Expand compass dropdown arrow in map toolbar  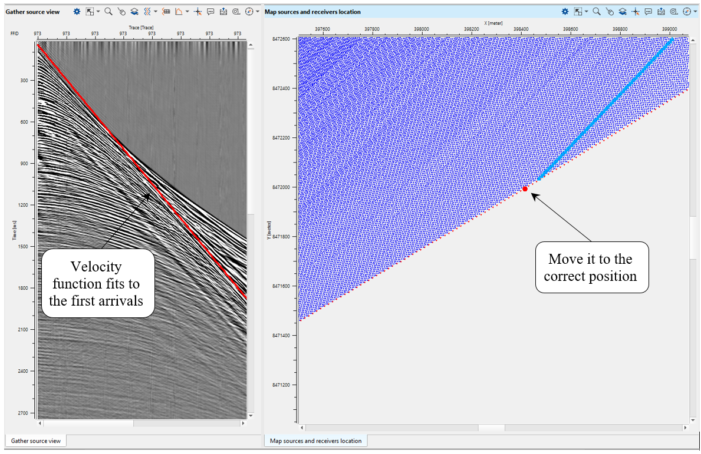[x=695, y=11]
